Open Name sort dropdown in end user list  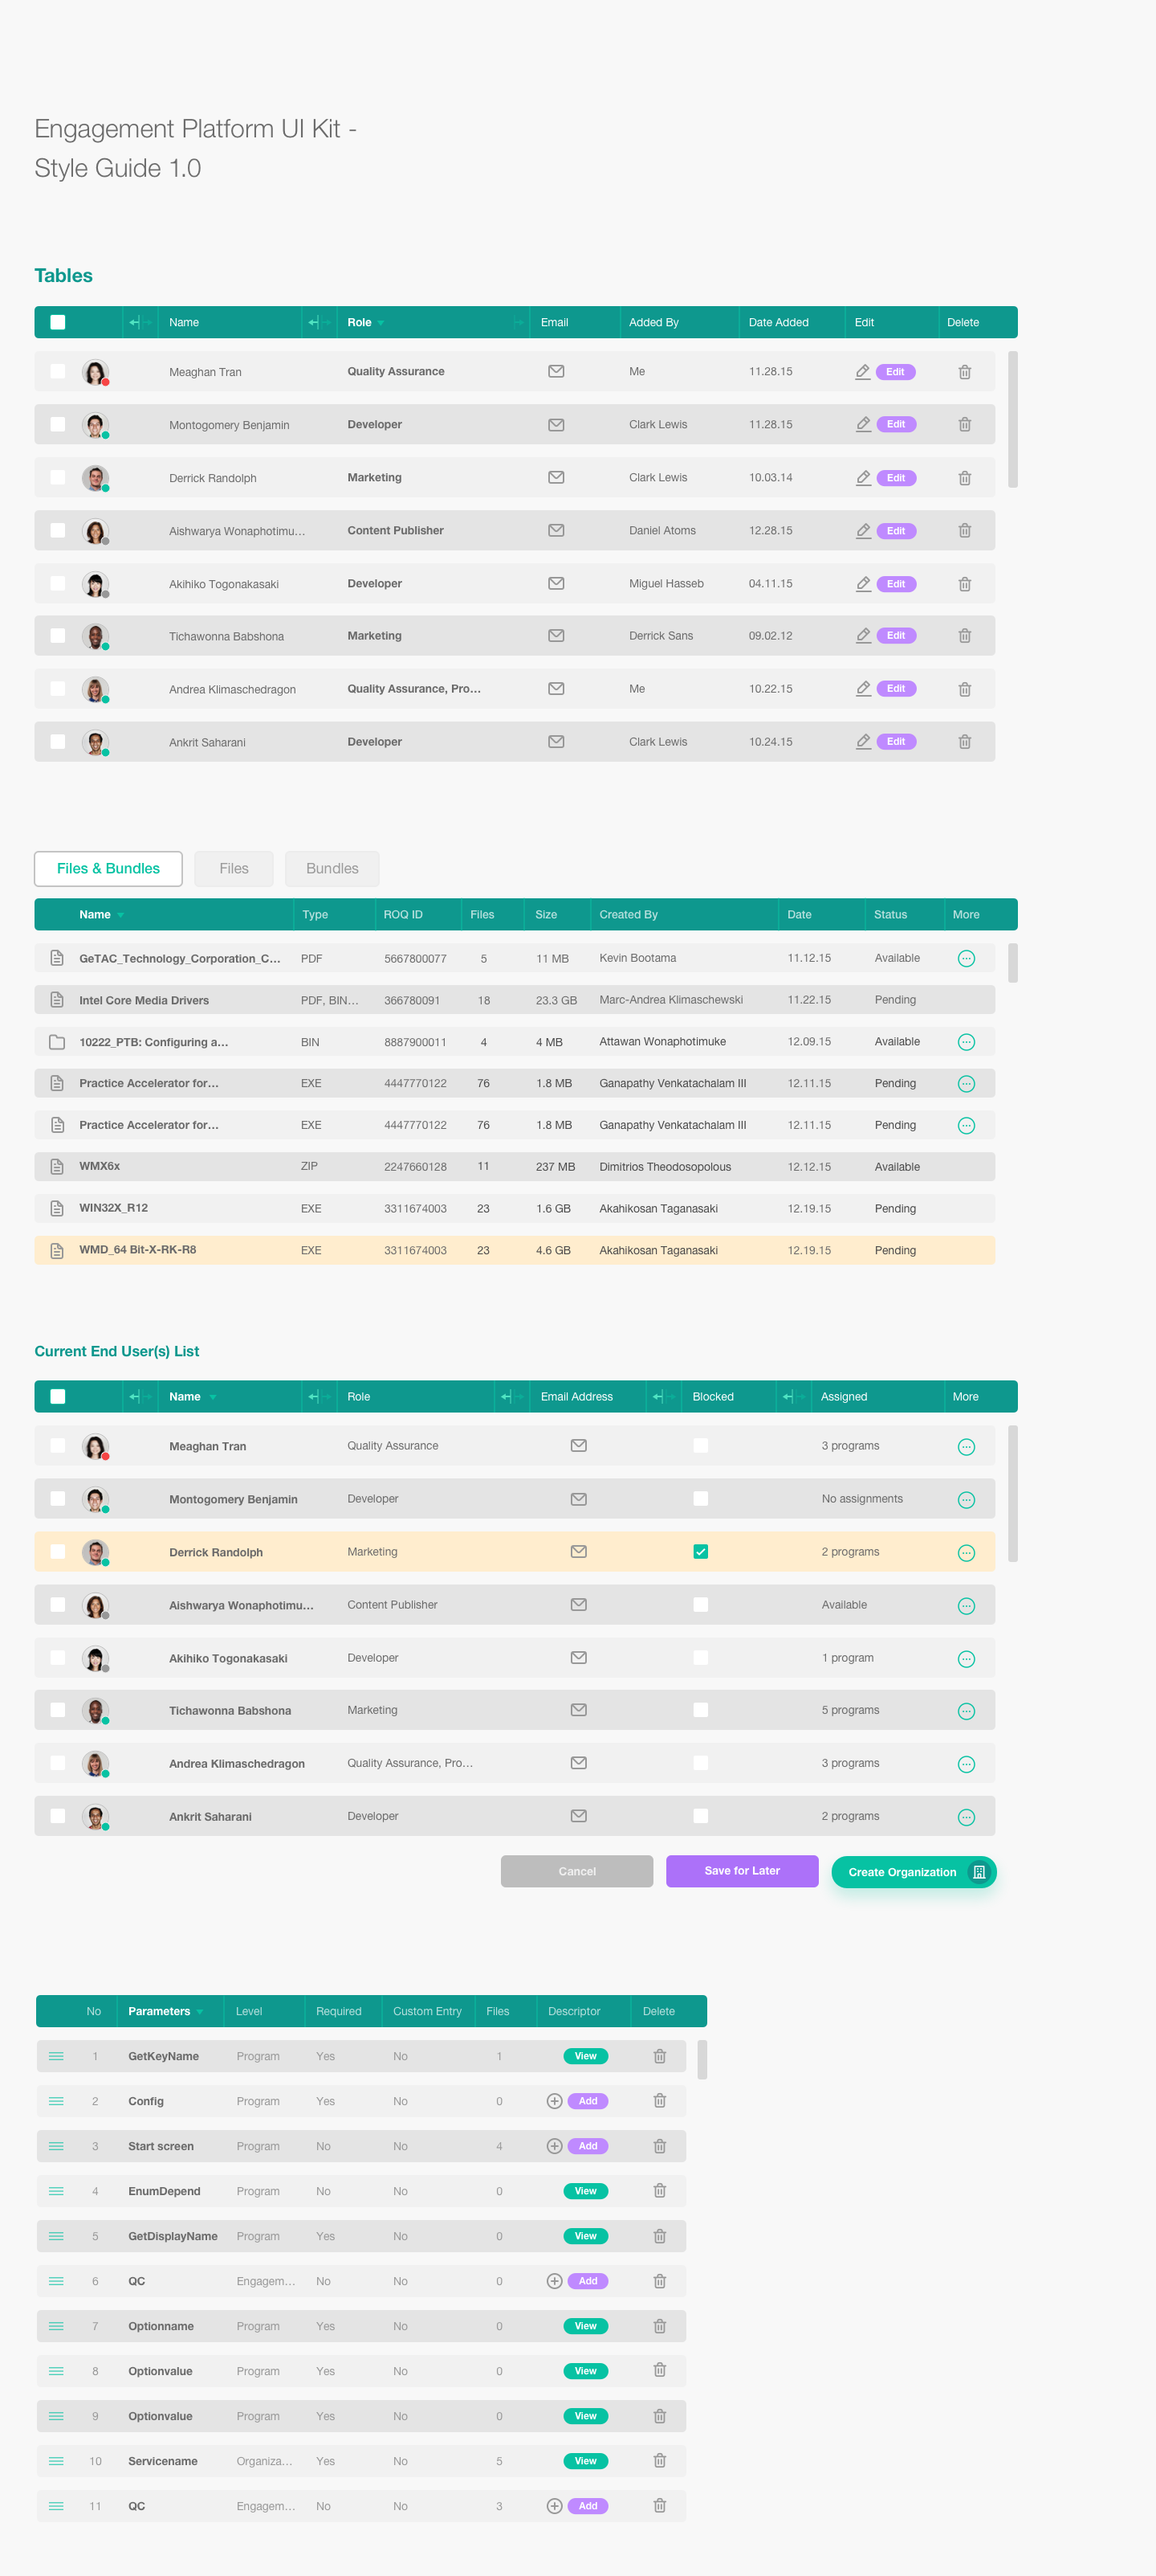[x=212, y=1397]
